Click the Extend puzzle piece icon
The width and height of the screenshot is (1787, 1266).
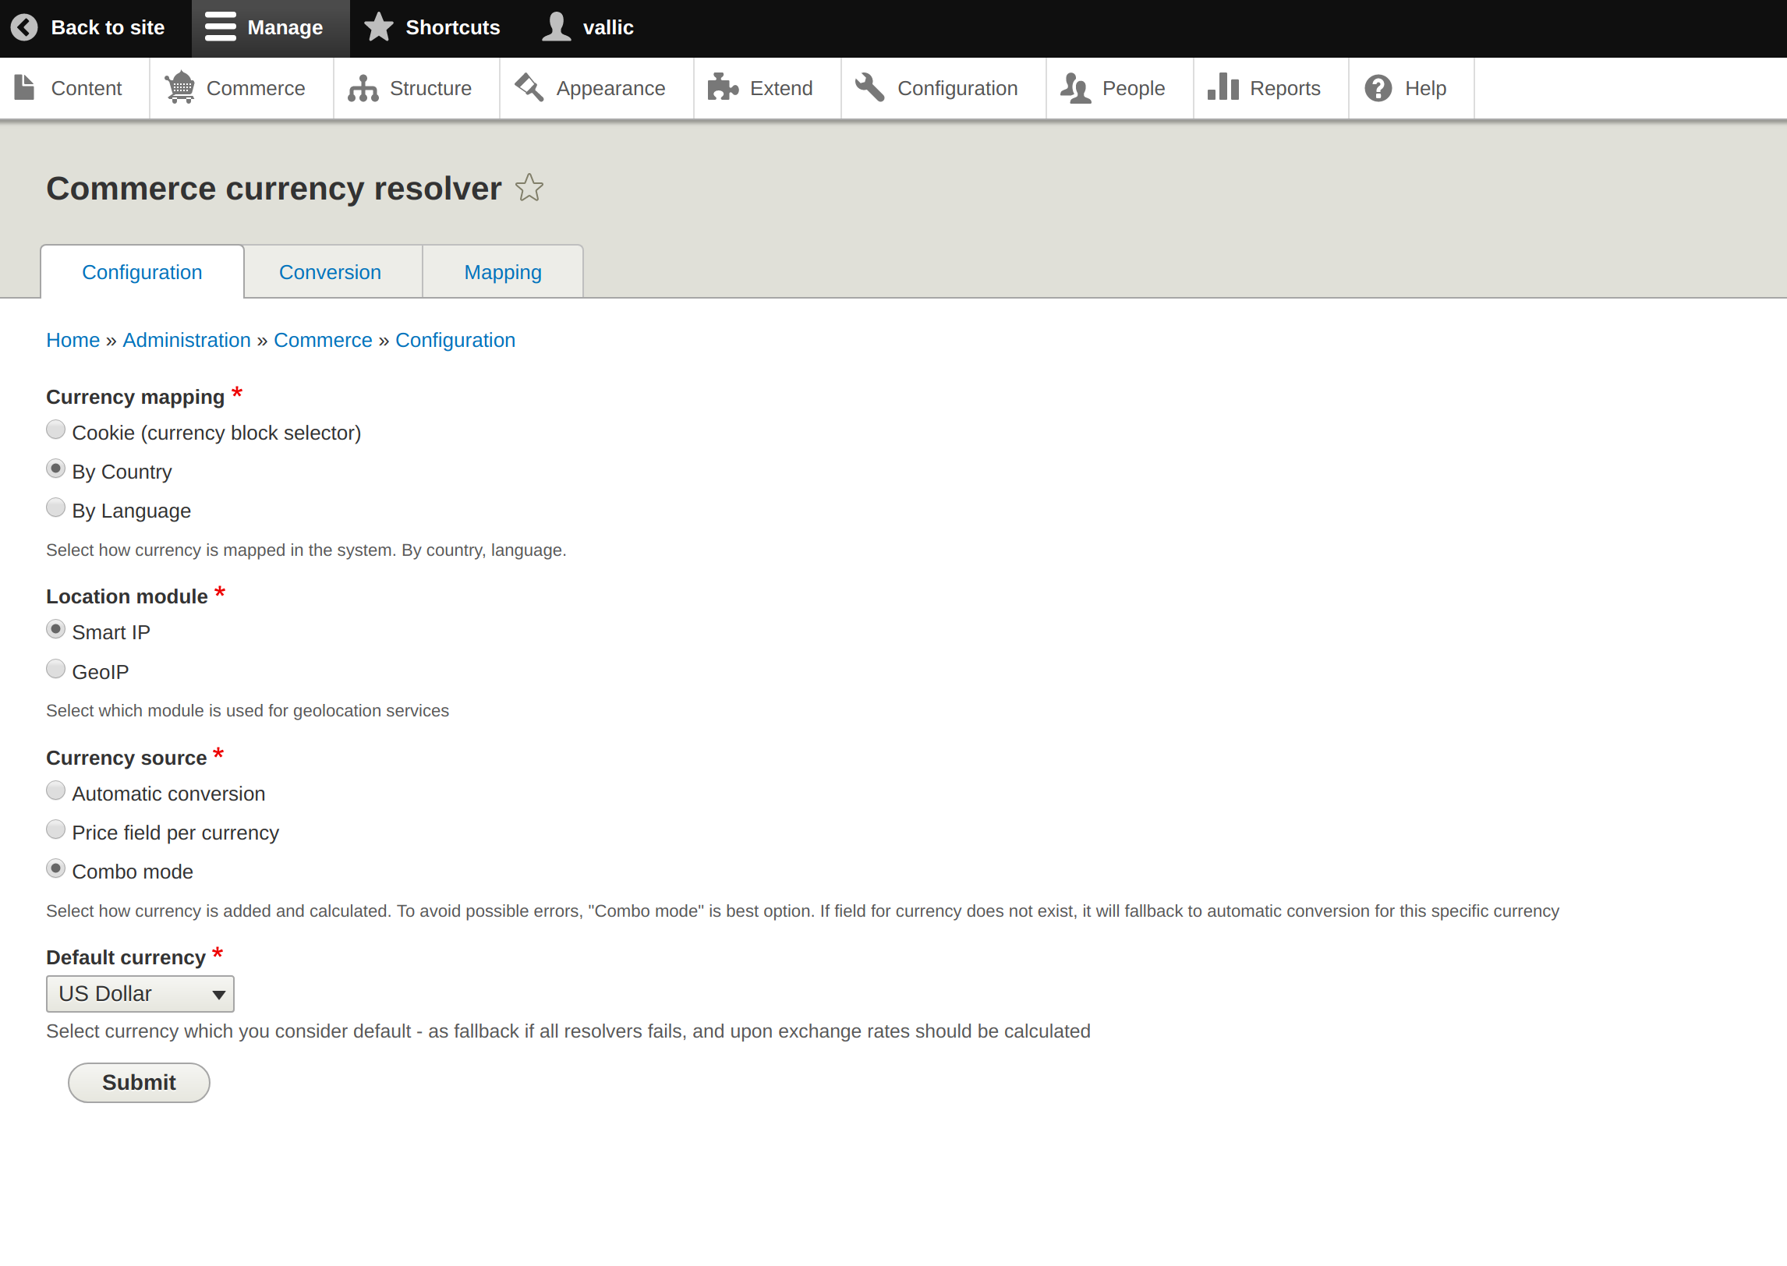pos(723,87)
